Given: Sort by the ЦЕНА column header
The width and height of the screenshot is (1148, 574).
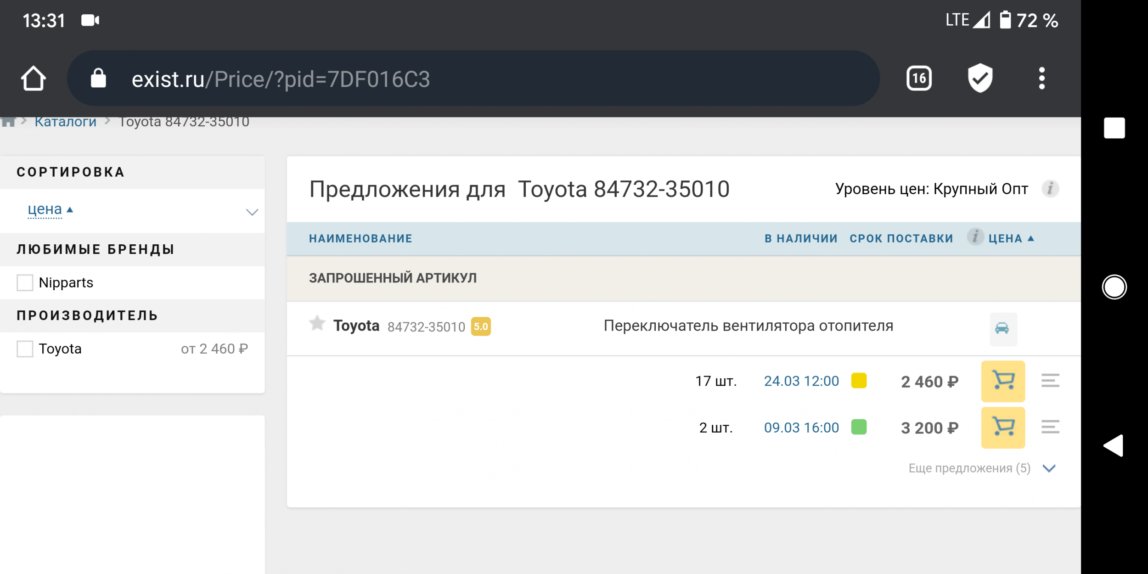Looking at the screenshot, I should 1011,238.
